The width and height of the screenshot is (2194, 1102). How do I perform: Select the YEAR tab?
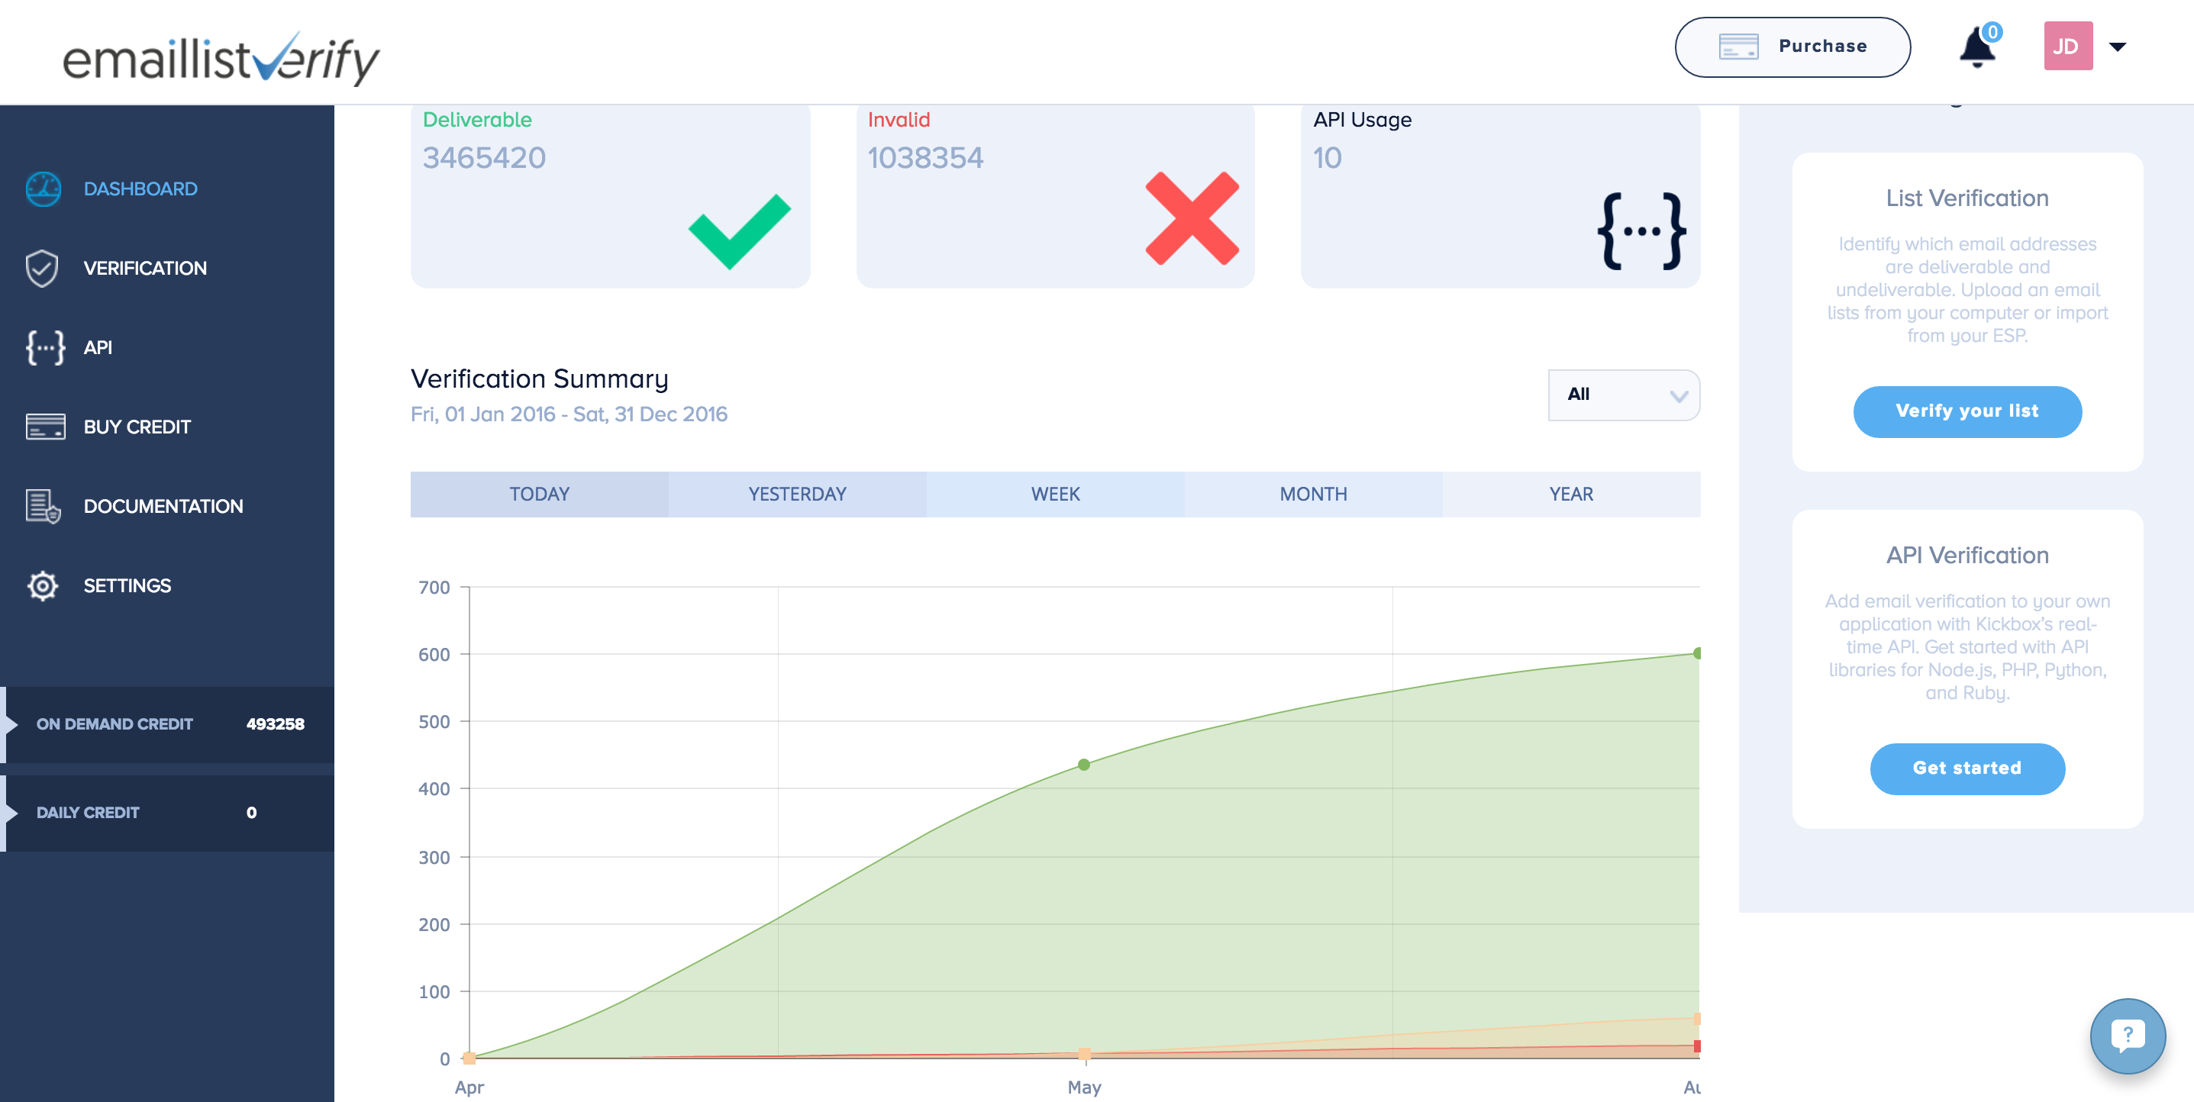[1570, 494]
